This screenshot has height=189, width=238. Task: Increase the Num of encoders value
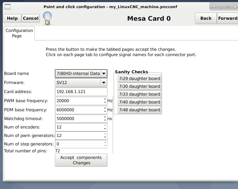[x=105, y=126]
